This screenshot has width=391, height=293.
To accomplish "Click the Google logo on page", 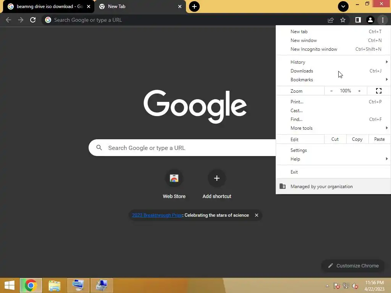I will (195, 107).
